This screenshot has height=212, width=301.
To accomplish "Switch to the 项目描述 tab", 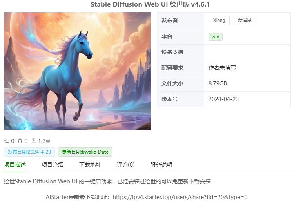I will 15,165.
